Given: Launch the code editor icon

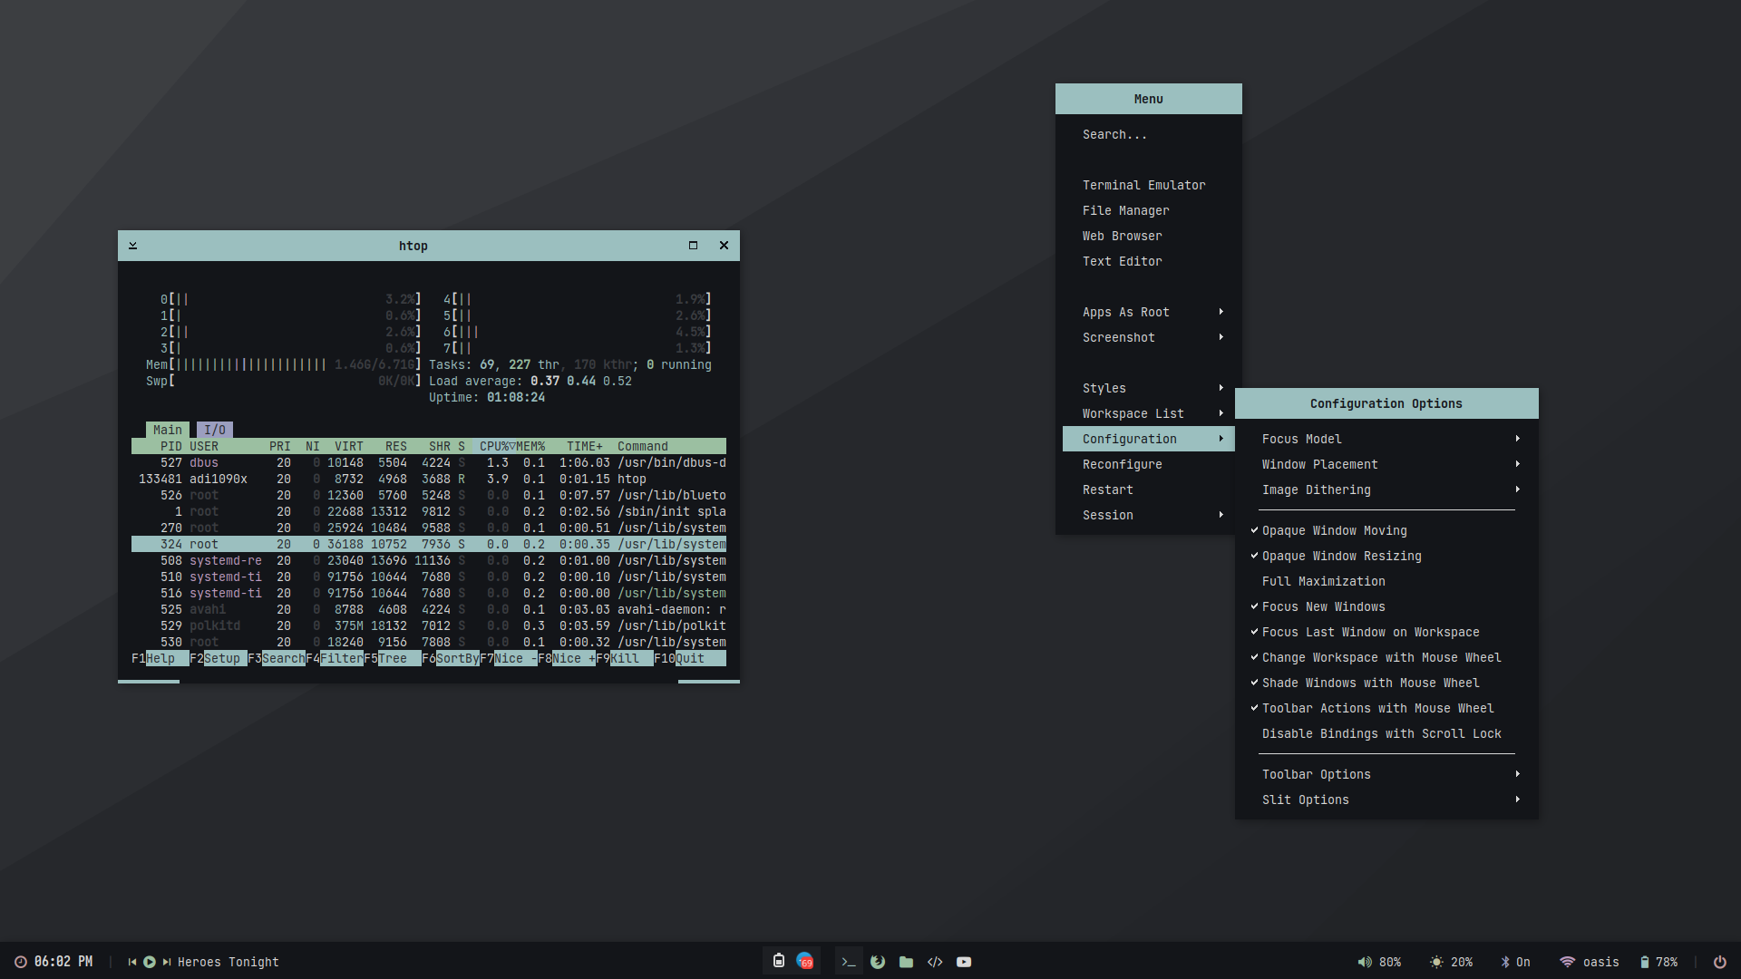Looking at the screenshot, I should (935, 962).
